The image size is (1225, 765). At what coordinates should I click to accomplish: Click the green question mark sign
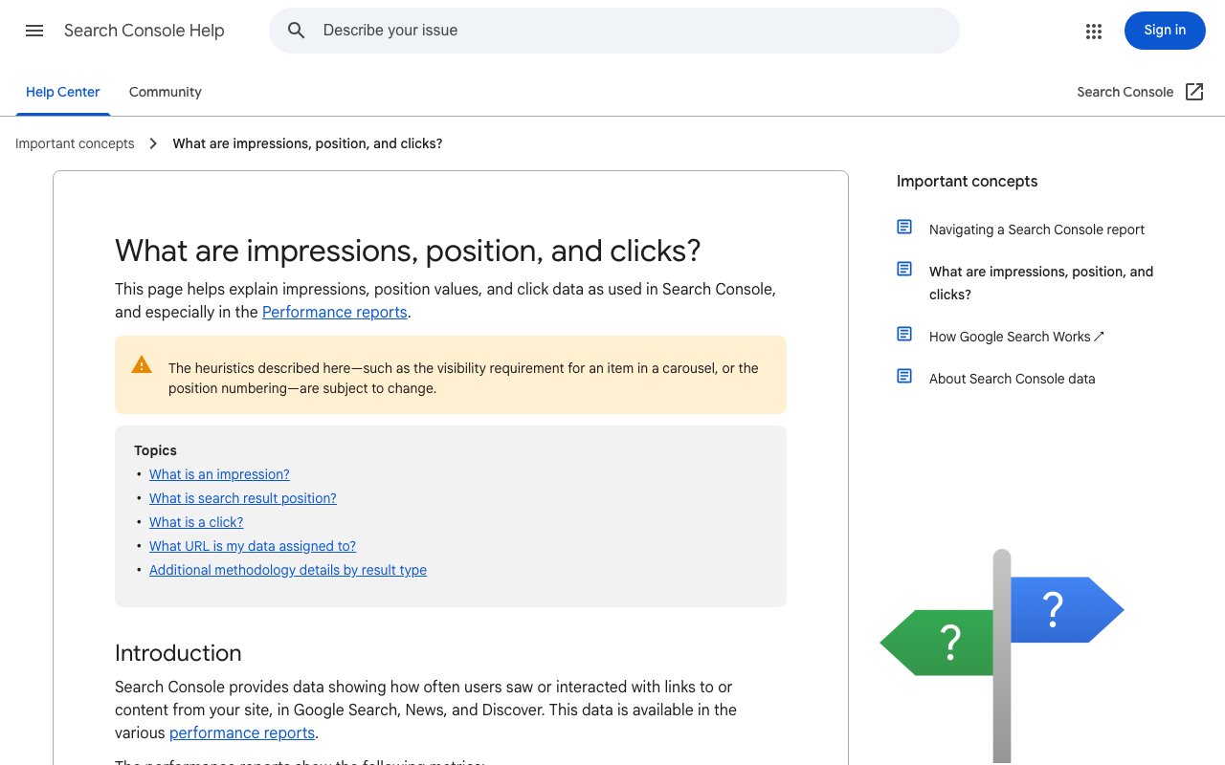[x=937, y=643]
